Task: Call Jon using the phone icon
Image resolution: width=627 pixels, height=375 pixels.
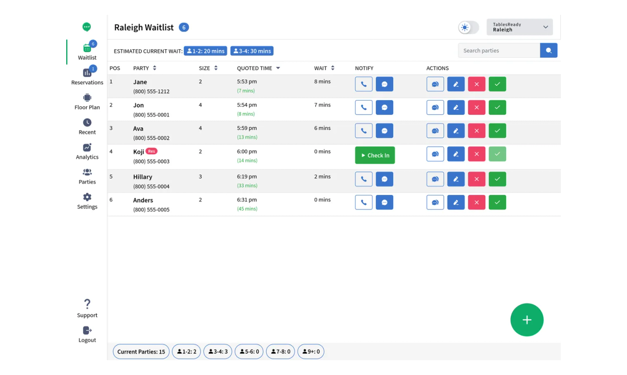Action: point(364,108)
